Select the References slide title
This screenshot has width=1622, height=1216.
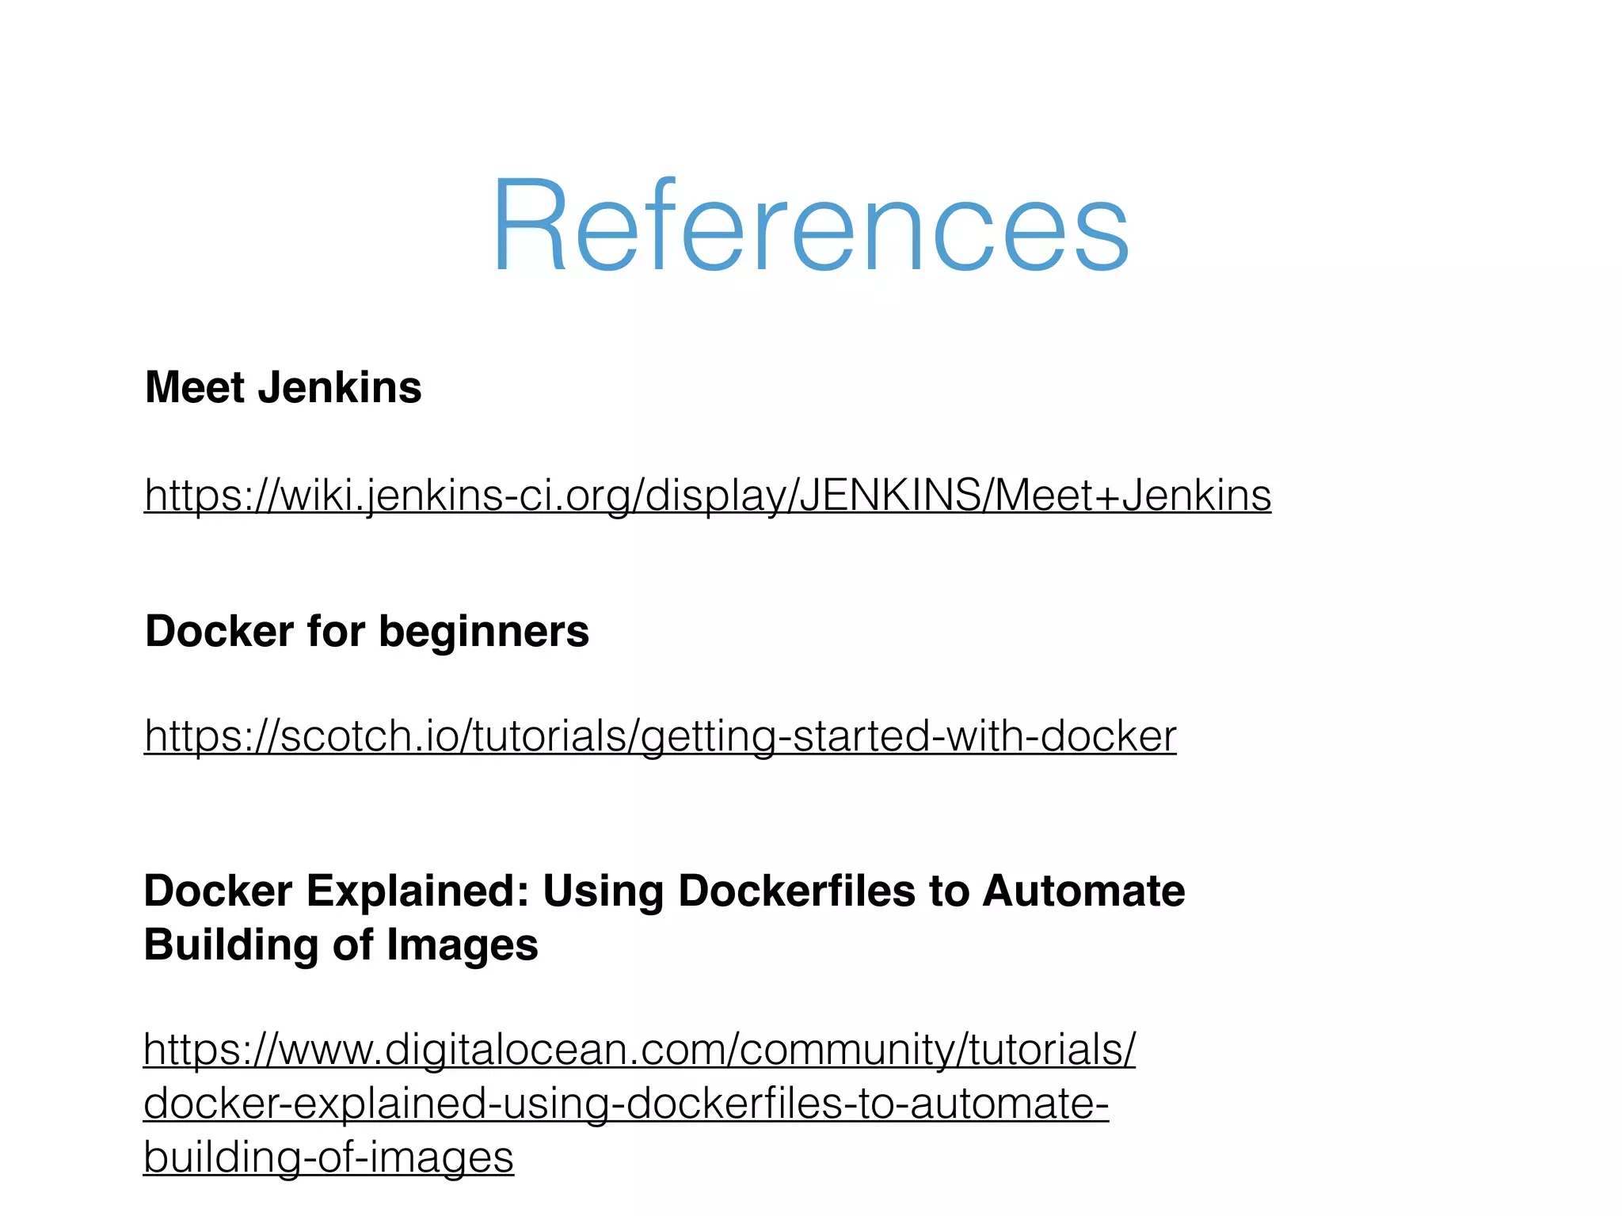point(810,224)
